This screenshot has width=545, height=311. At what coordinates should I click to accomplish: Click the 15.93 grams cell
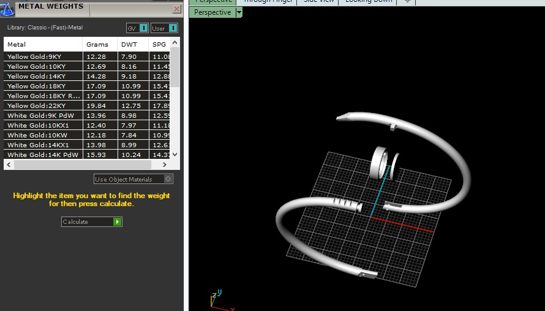click(x=100, y=155)
